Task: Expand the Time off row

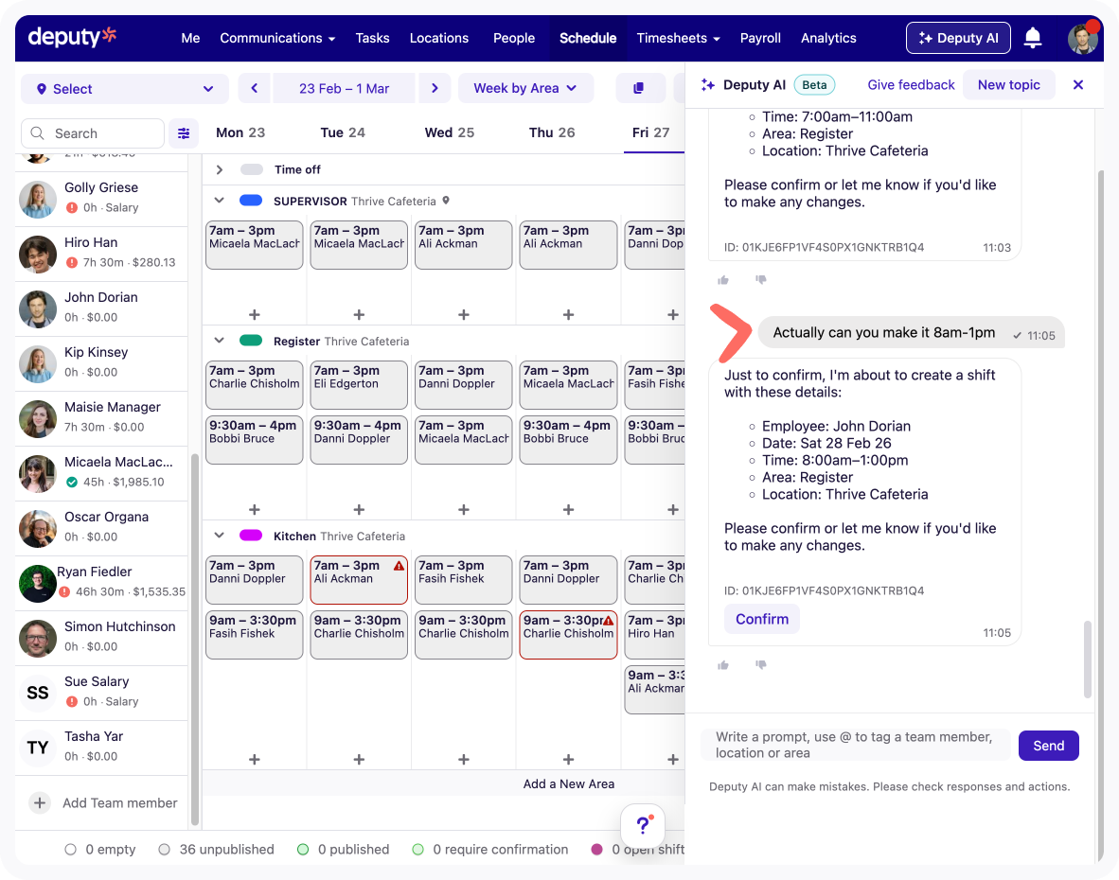Action: pyautogui.click(x=220, y=169)
